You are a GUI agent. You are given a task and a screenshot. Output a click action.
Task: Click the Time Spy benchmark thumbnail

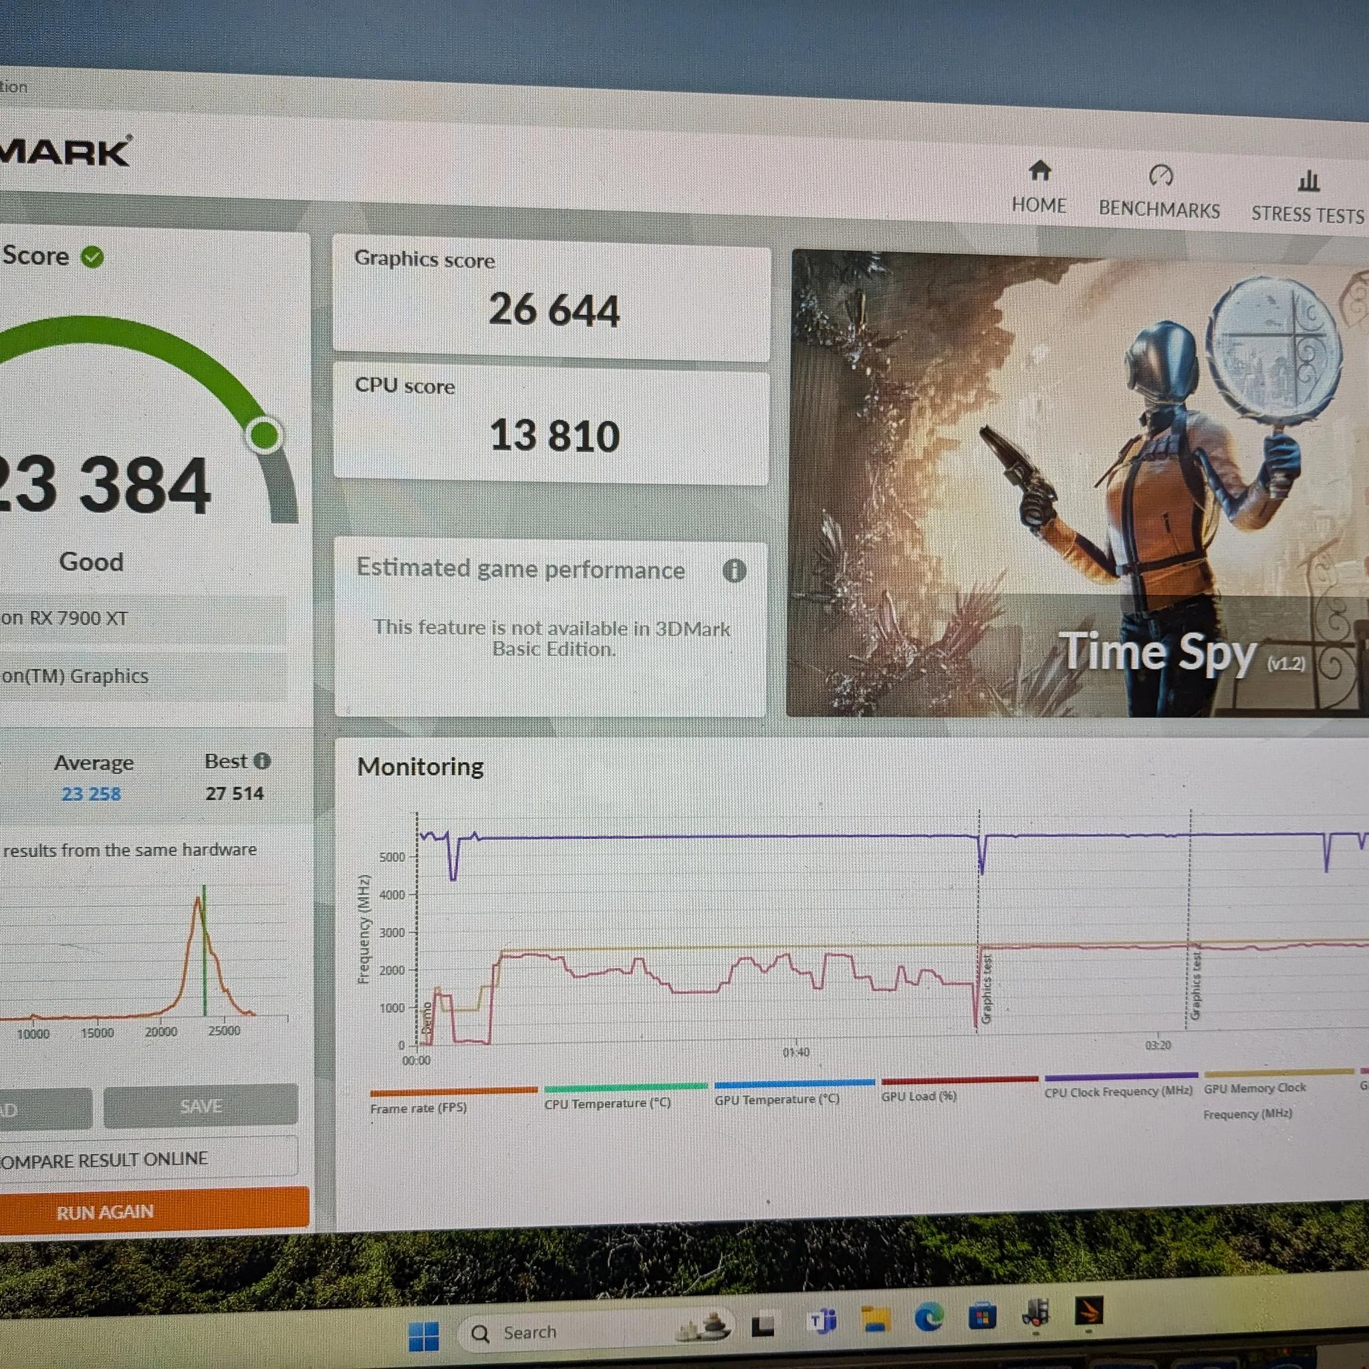[1077, 482]
